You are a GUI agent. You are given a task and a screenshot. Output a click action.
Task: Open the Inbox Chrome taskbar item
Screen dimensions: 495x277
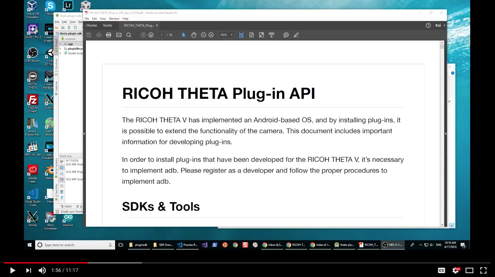pos(273,245)
